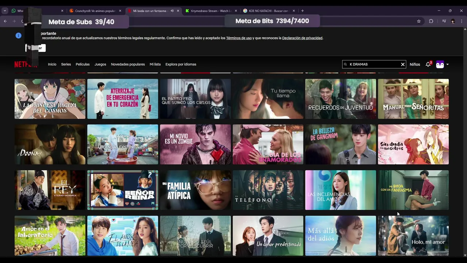Open Novedades populares
Screen dimensions: 467x263
click(x=128, y=64)
